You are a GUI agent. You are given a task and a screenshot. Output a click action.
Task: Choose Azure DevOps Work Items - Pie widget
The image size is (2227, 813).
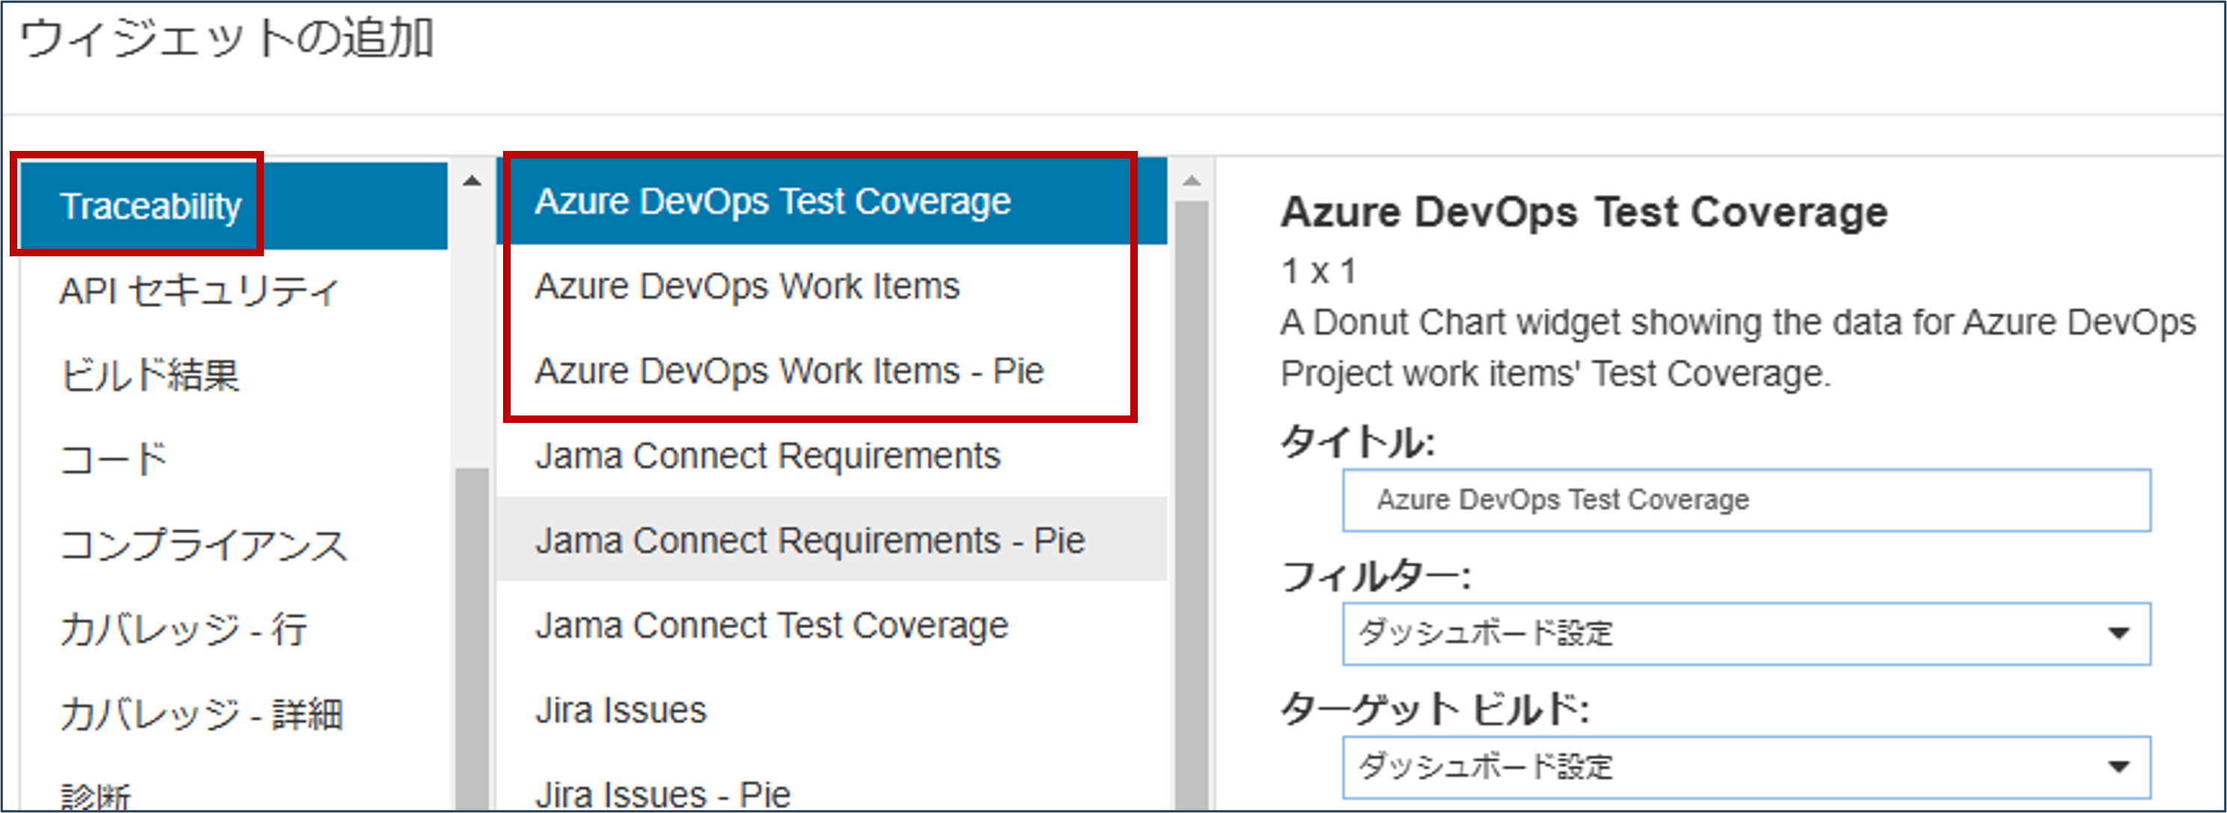click(x=789, y=371)
